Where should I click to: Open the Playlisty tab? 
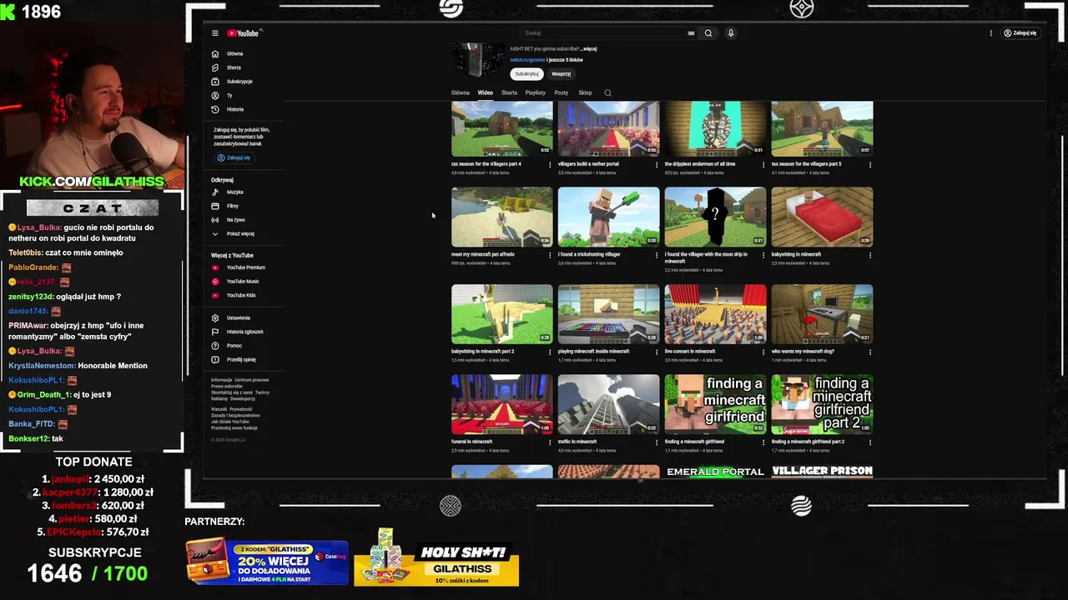536,92
